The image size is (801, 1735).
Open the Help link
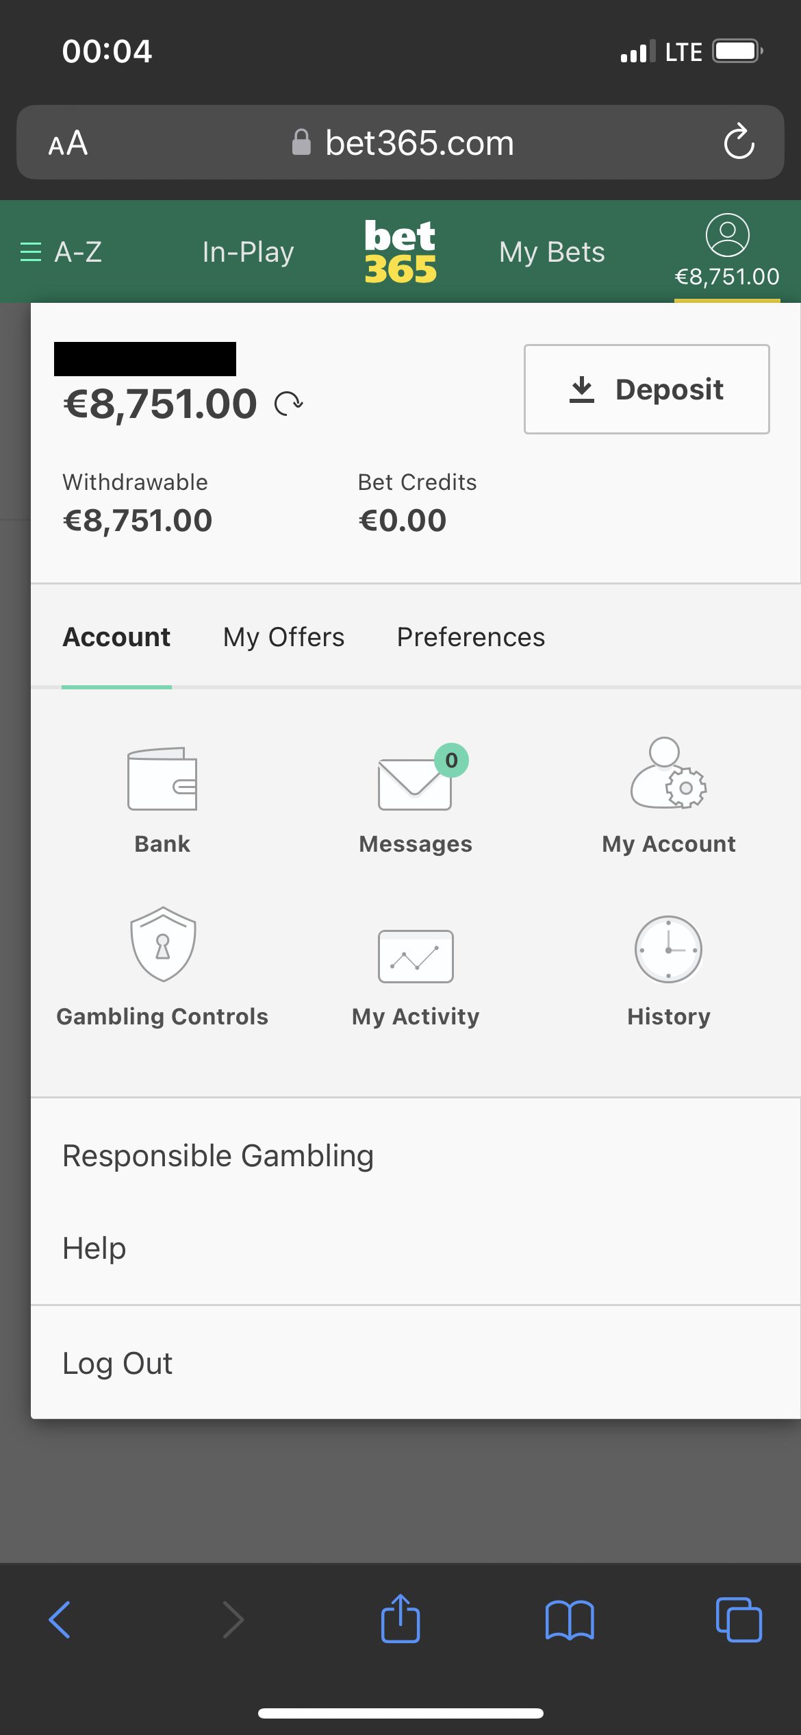94,1248
